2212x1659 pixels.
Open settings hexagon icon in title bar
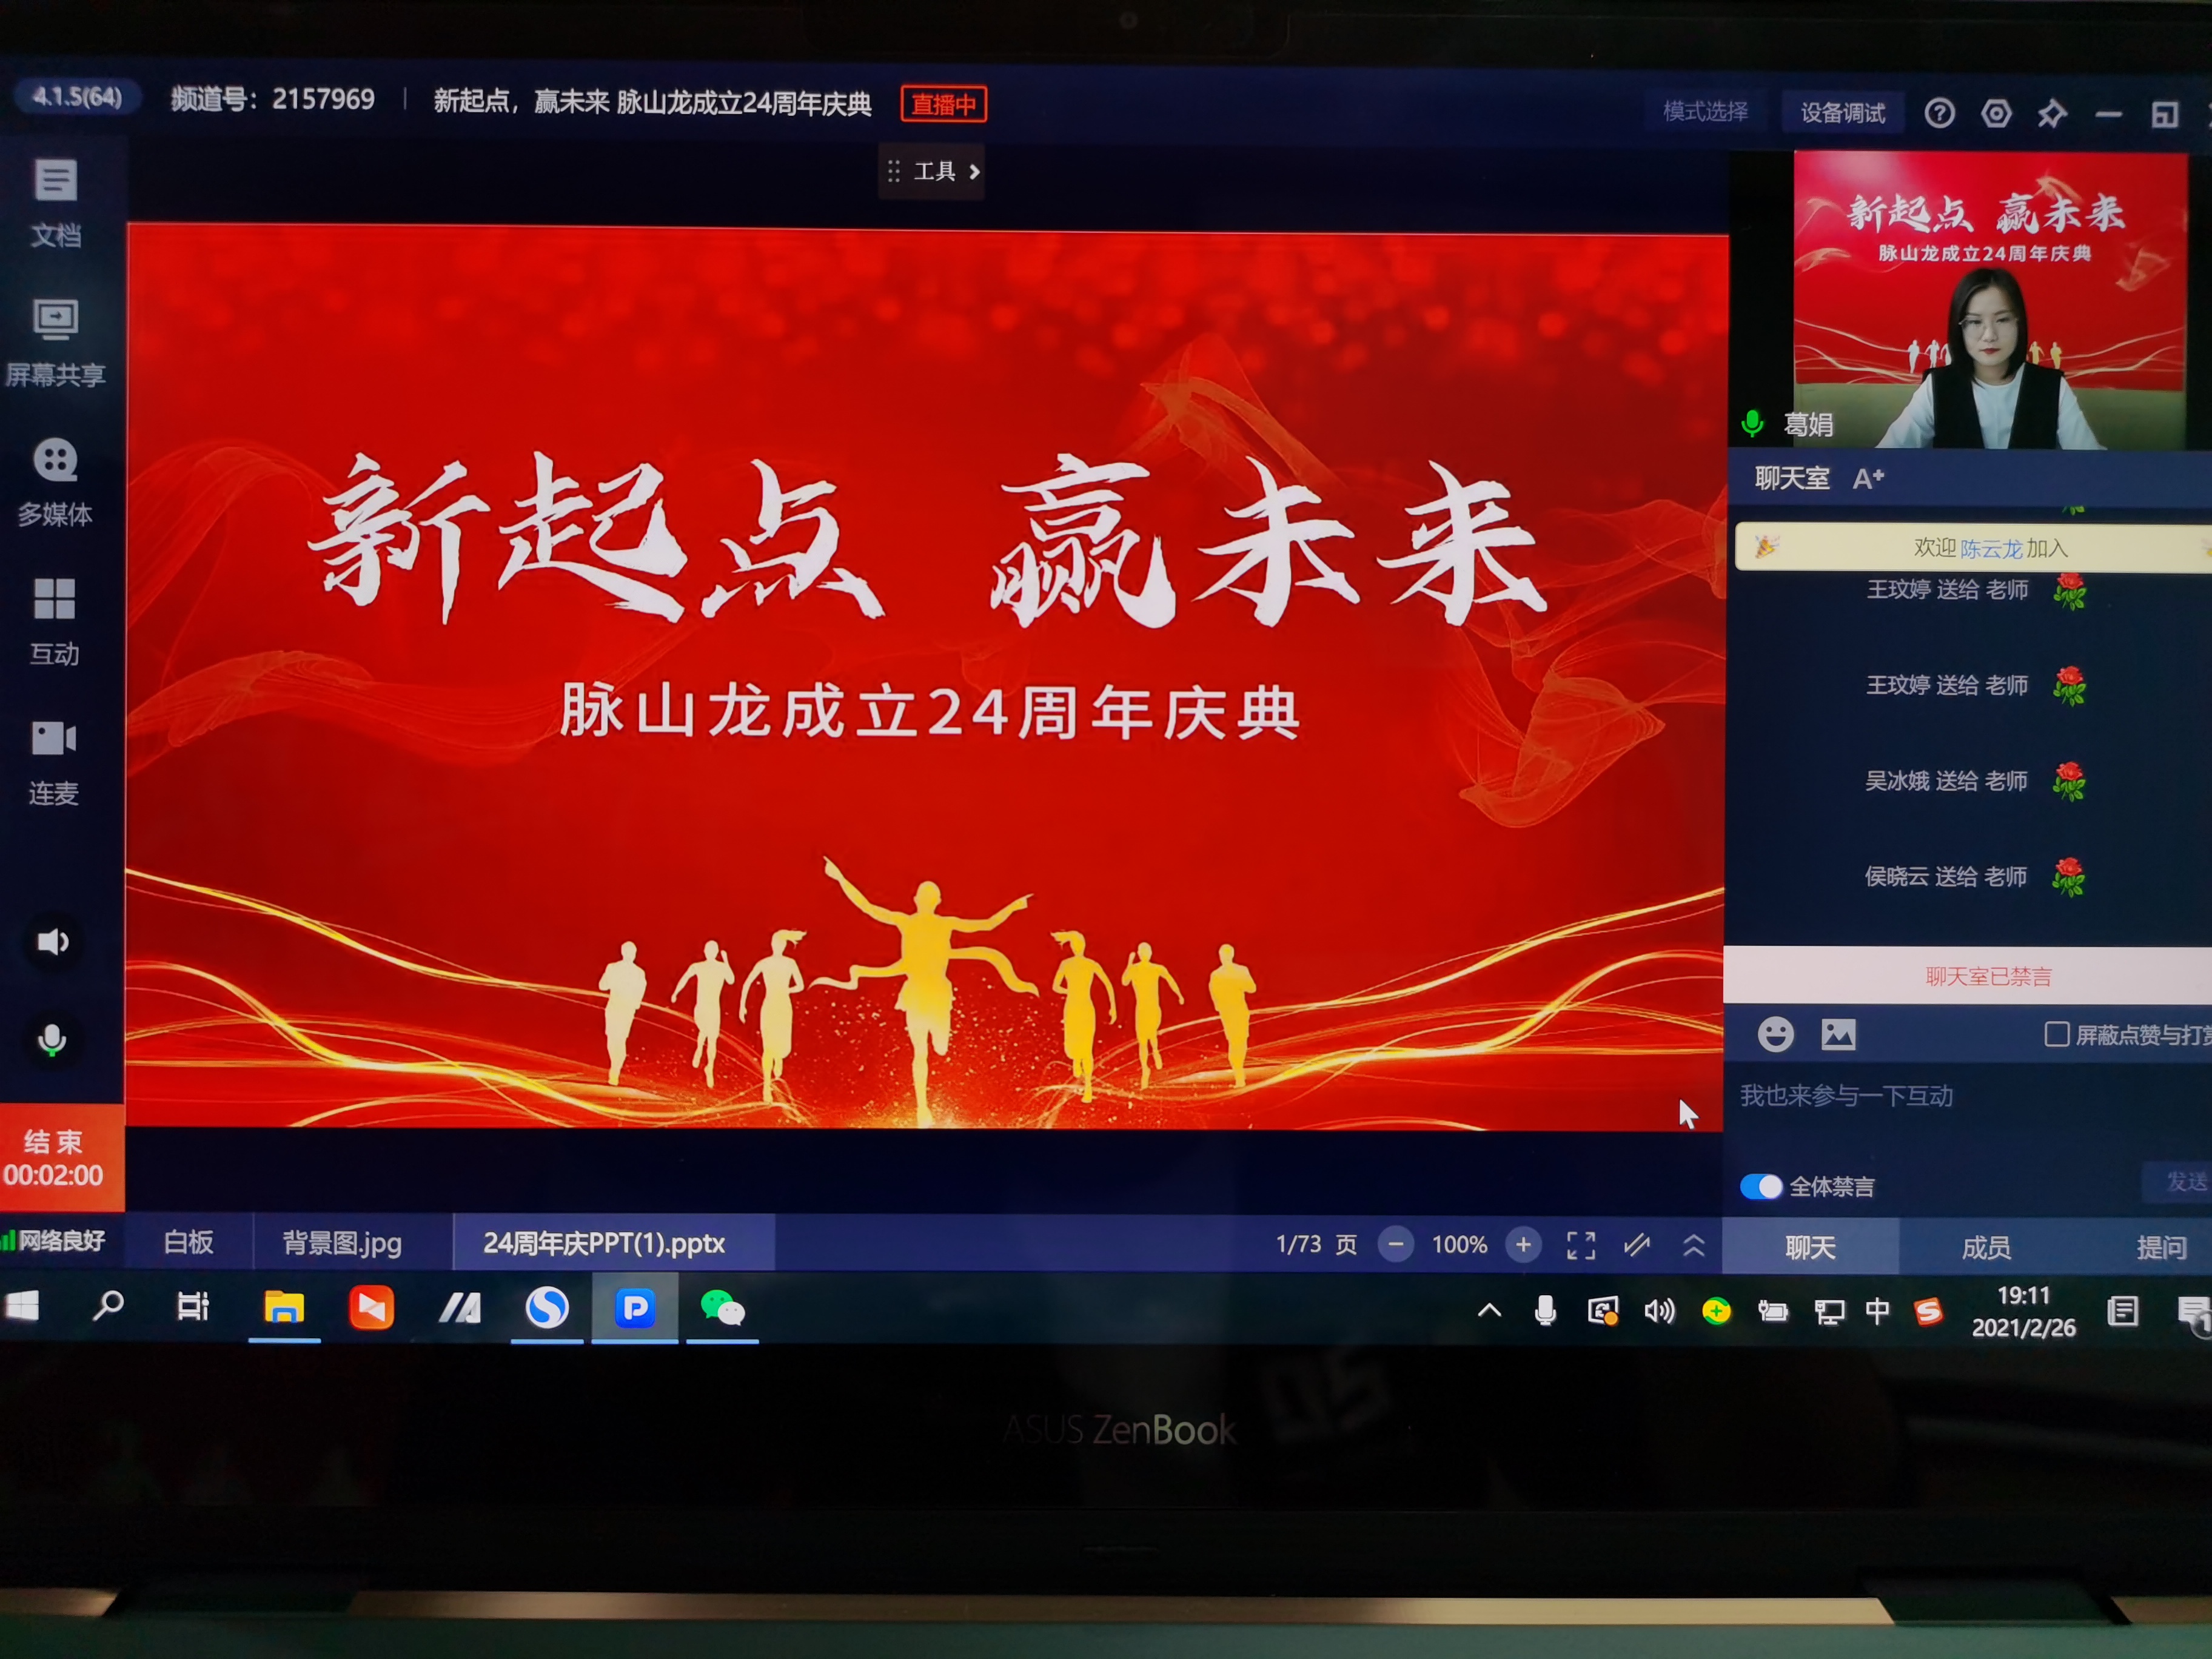[1996, 113]
